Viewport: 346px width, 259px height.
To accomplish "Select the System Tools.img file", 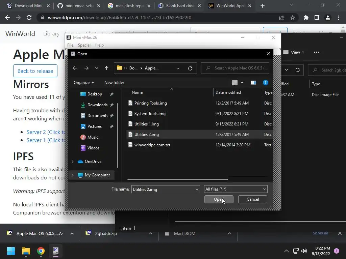I will tap(150, 114).
